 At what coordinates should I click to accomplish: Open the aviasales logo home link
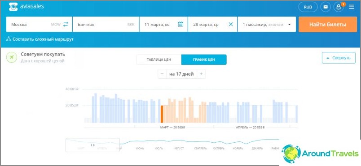coord(26,7)
